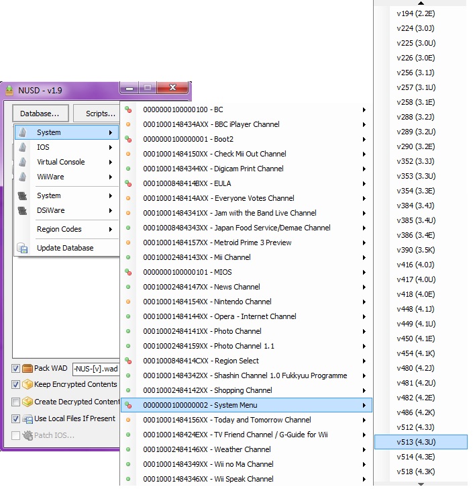Click the Wii console icon beside IOS

[x=23, y=147]
